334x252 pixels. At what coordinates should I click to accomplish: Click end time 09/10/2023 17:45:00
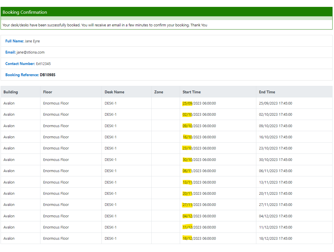[x=276, y=126]
